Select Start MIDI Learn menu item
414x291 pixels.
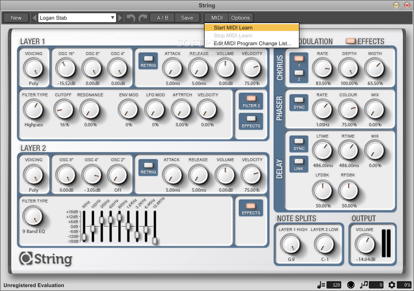pos(252,28)
